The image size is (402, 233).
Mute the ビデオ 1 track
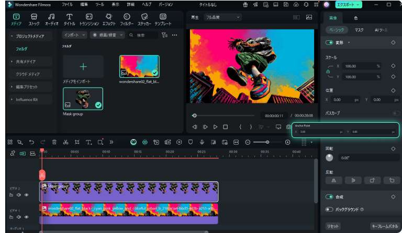(19, 217)
